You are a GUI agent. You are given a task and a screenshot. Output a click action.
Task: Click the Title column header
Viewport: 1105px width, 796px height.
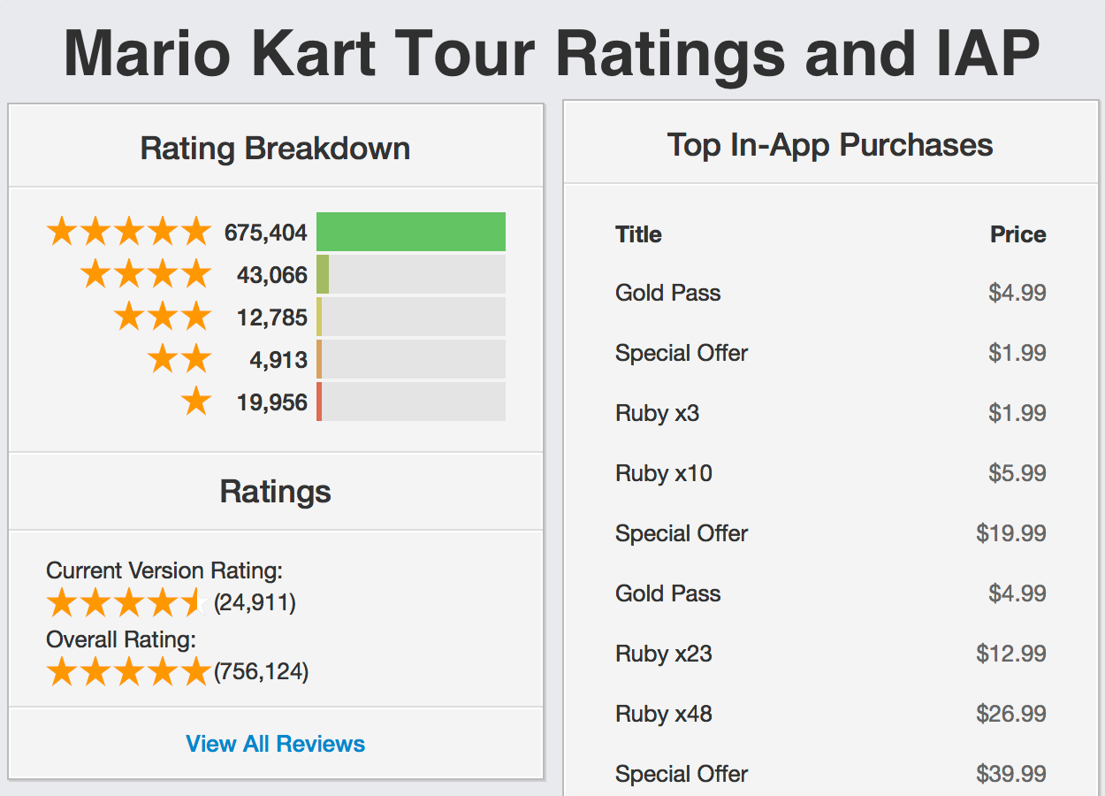(x=638, y=234)
